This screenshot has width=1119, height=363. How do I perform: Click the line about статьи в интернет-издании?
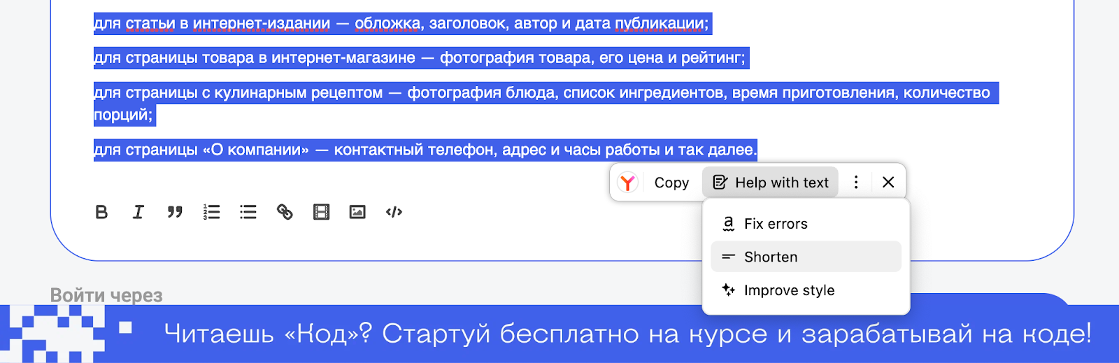coord(402,24)
